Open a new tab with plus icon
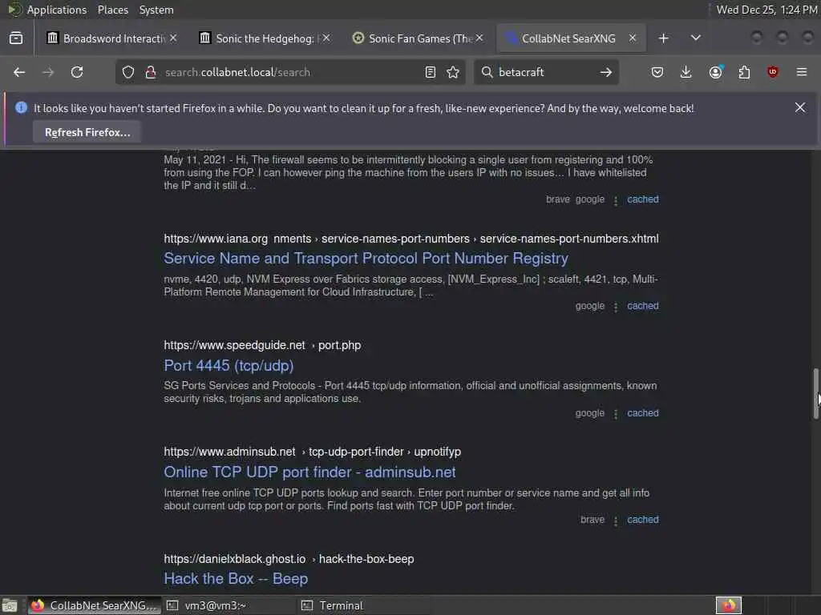Viewport: 821px width, 615px height. pos(663,38)
